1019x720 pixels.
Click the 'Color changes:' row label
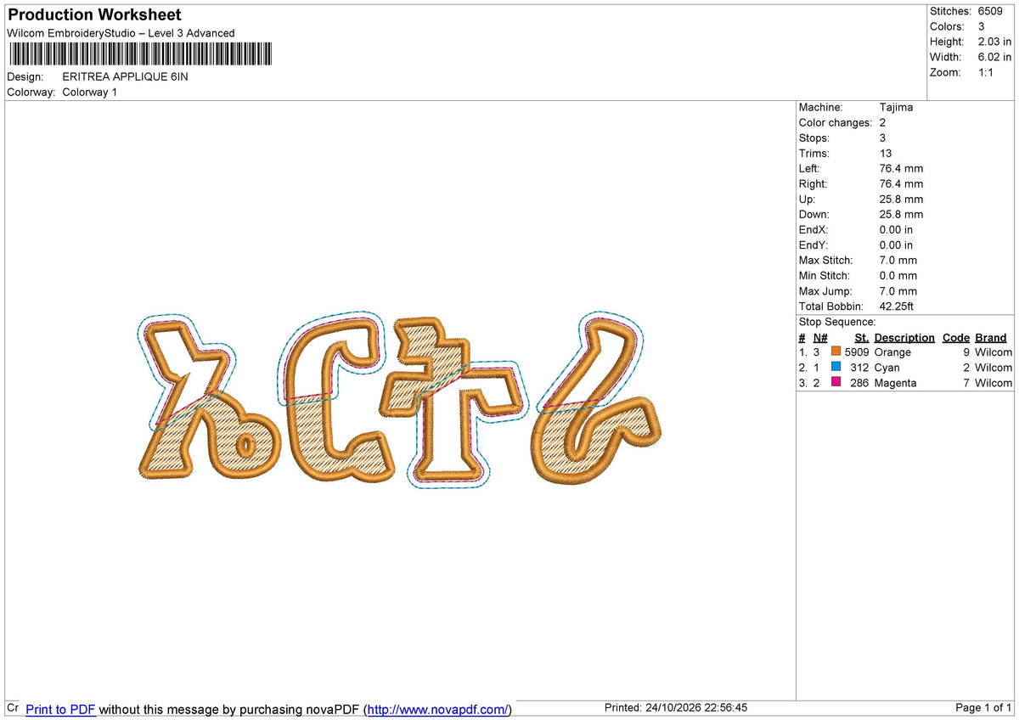point(836,122)
